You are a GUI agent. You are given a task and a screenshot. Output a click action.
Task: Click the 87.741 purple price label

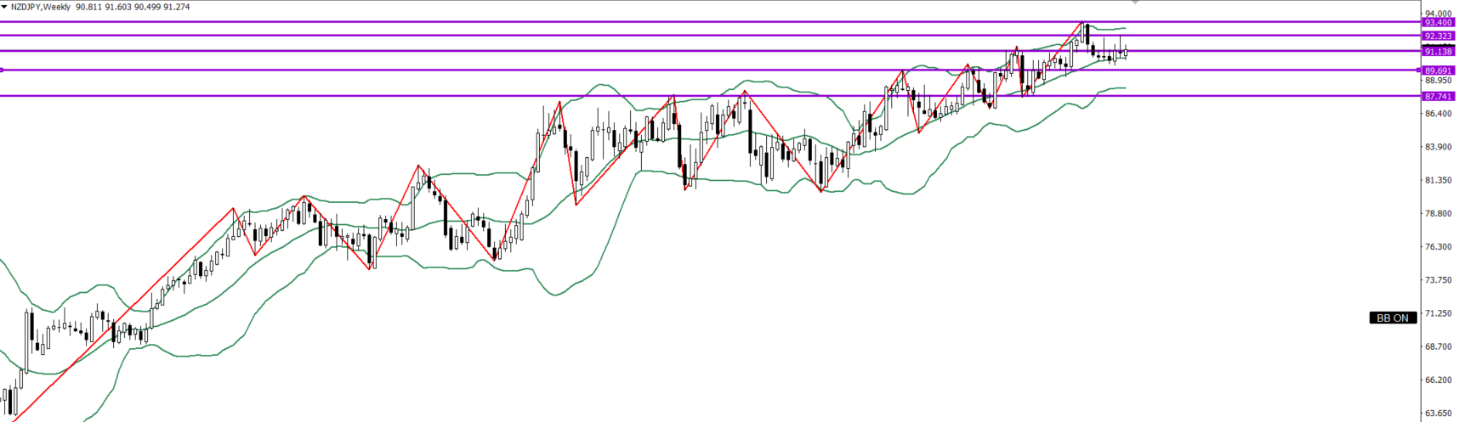1437,97
